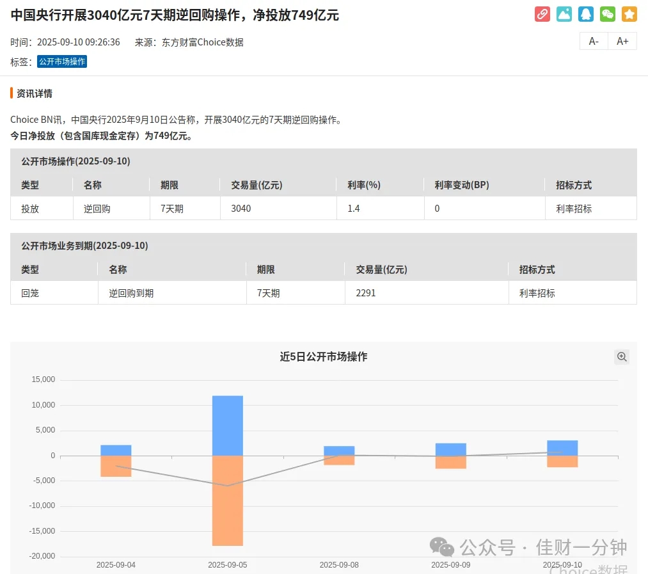648x574 pixels.
Task: Click the orange bar for 2025-09-05
Action: coord(228,500)
